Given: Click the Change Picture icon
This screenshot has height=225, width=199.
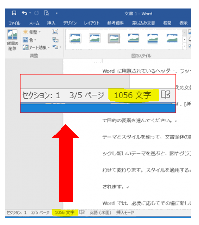Looking at the screenshot, I should 55,40.
